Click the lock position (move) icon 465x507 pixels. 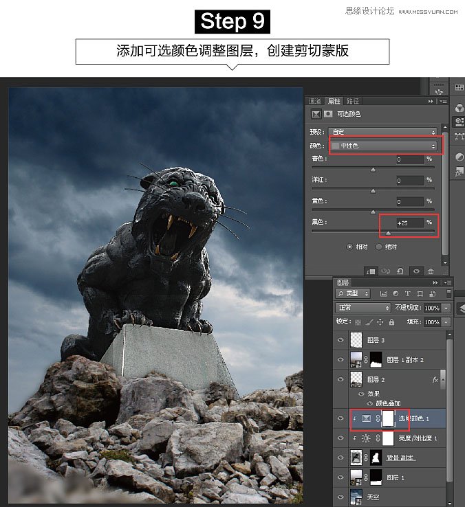click(379, 322)
